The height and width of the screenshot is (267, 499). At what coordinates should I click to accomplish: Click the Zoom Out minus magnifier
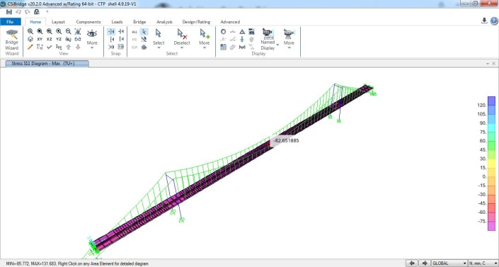tap(69, 31)
